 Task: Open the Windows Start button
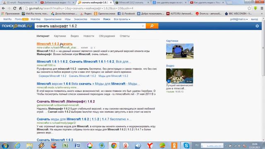tap(5, 145)
